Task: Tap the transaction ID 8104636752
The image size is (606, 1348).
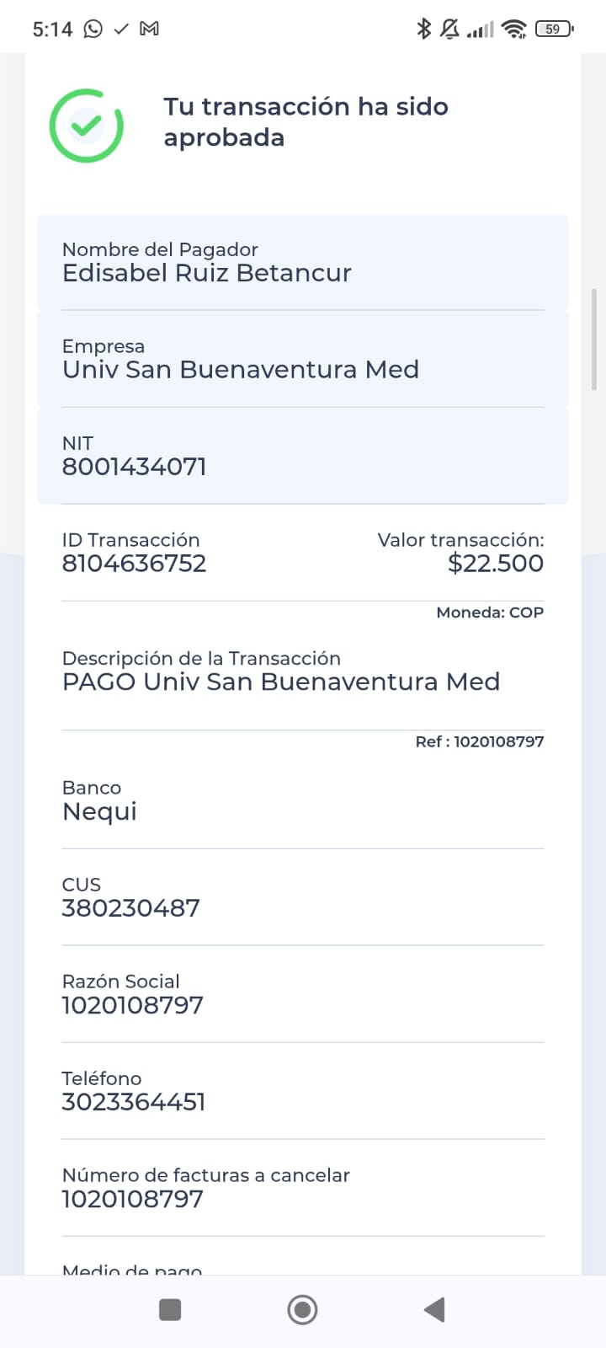Action: tap(134, 564)
